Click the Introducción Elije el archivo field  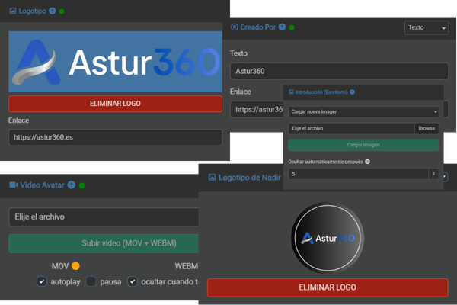click(x=351, y=128)
